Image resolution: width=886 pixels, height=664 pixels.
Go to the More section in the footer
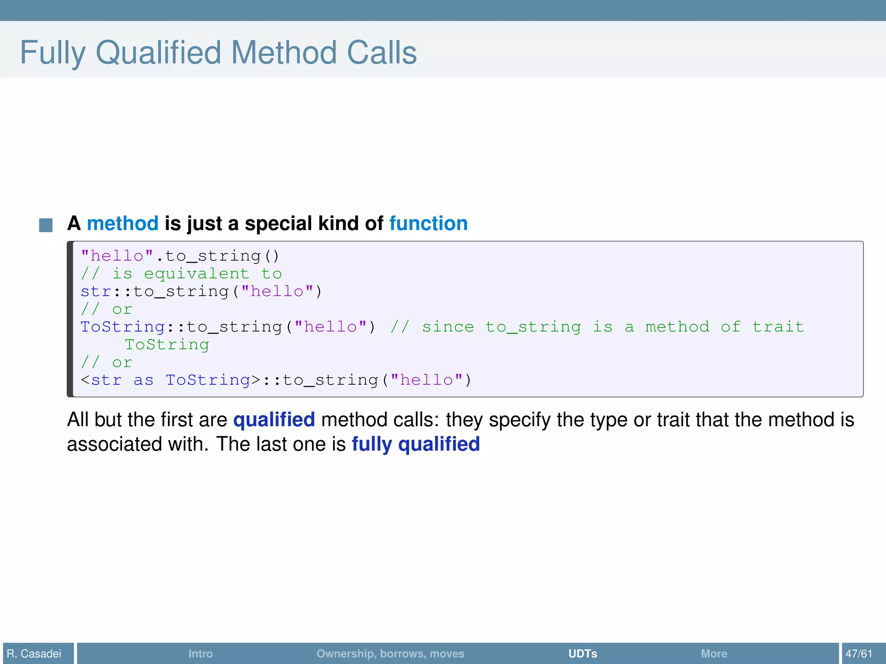coord(714,653)
